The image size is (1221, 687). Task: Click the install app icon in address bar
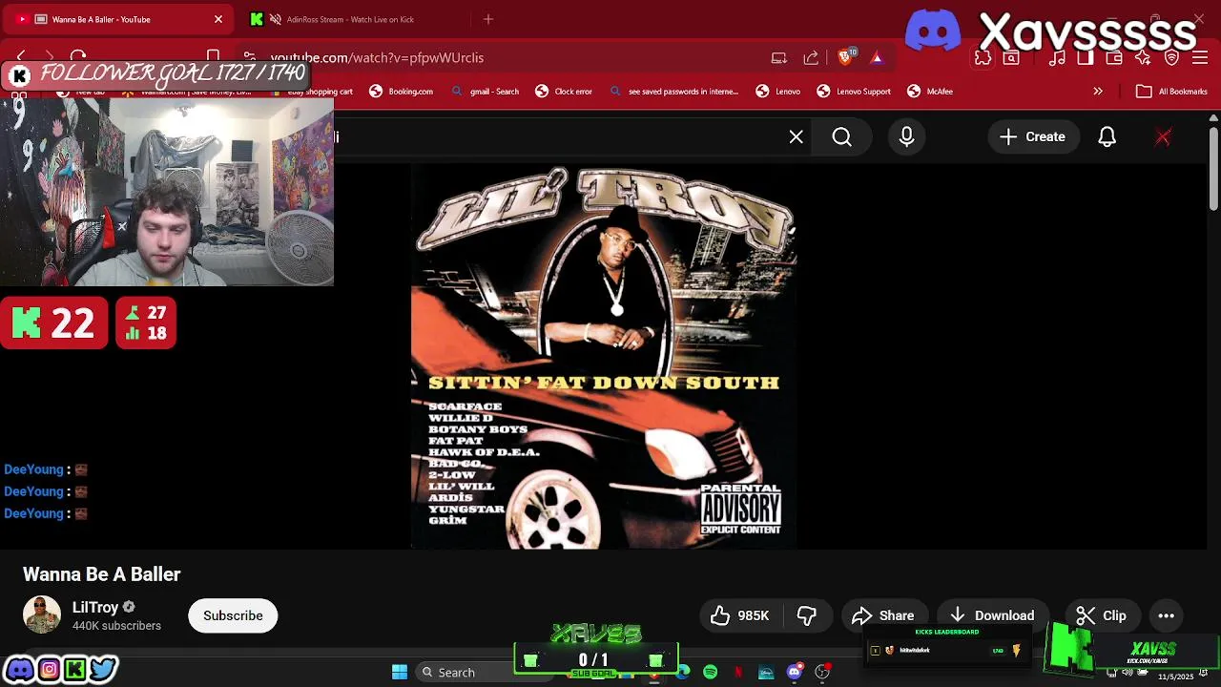pos(779,58)
